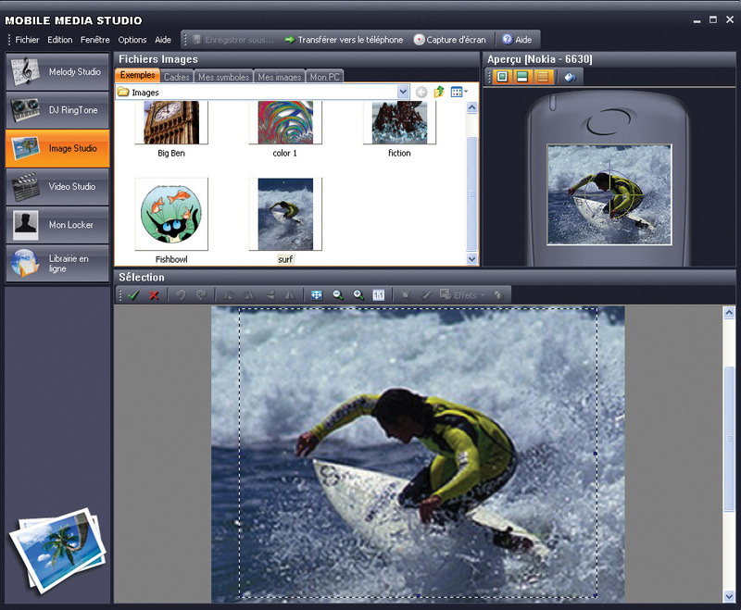Switch to the Mes images tab
The height and width of the screenshot is (610, 741).
pyautogui.click(x=279, y=77)
